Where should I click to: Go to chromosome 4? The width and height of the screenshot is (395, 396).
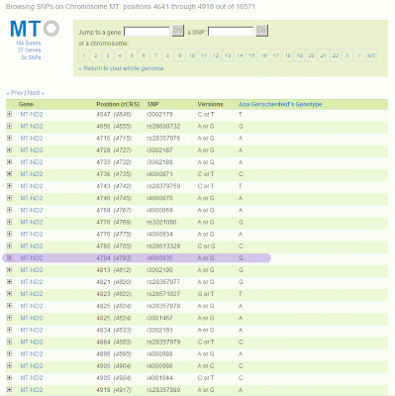pos(120,55)
